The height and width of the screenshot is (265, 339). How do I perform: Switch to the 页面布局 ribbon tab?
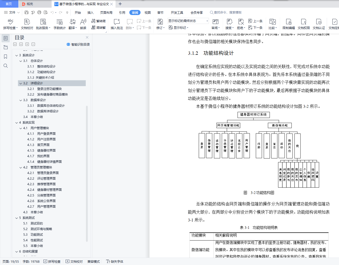tap(106, 12)
